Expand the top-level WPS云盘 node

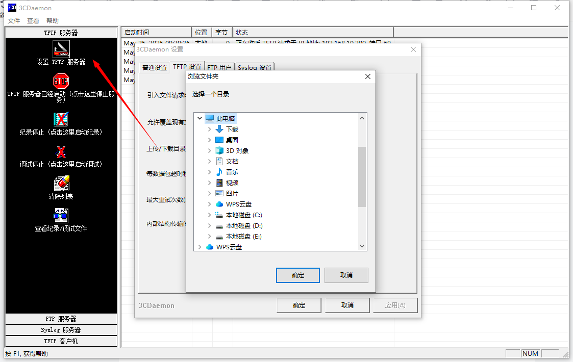coord(200,247)
